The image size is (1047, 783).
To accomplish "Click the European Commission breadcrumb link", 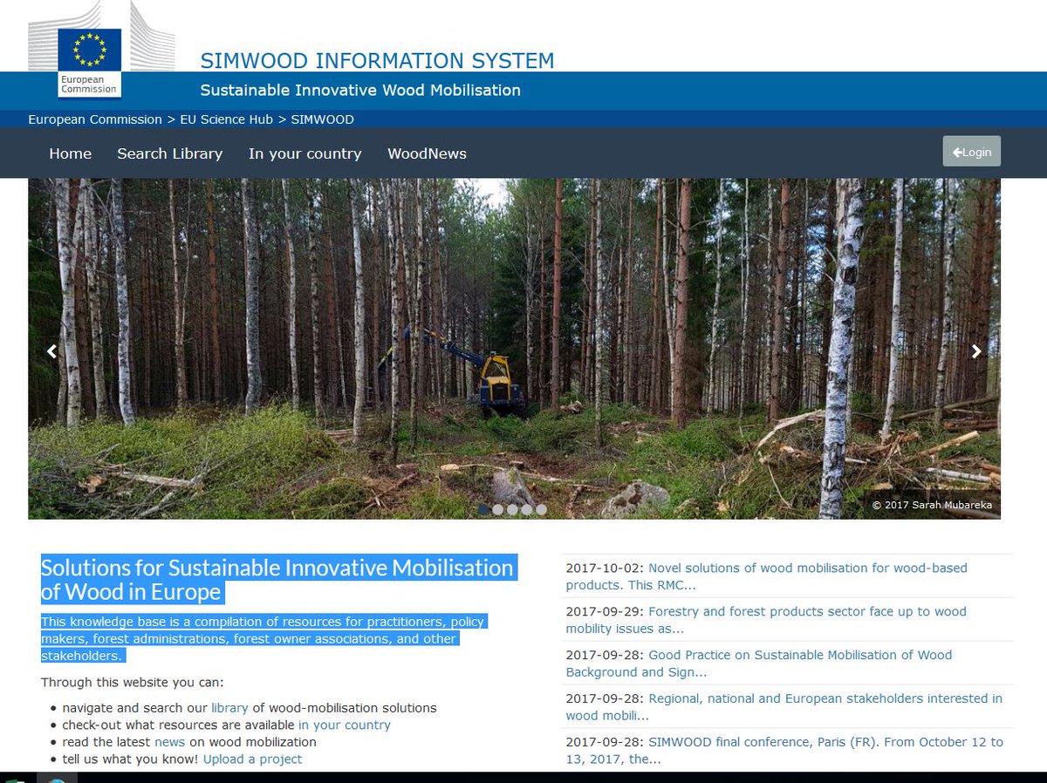I will (95, 119).
